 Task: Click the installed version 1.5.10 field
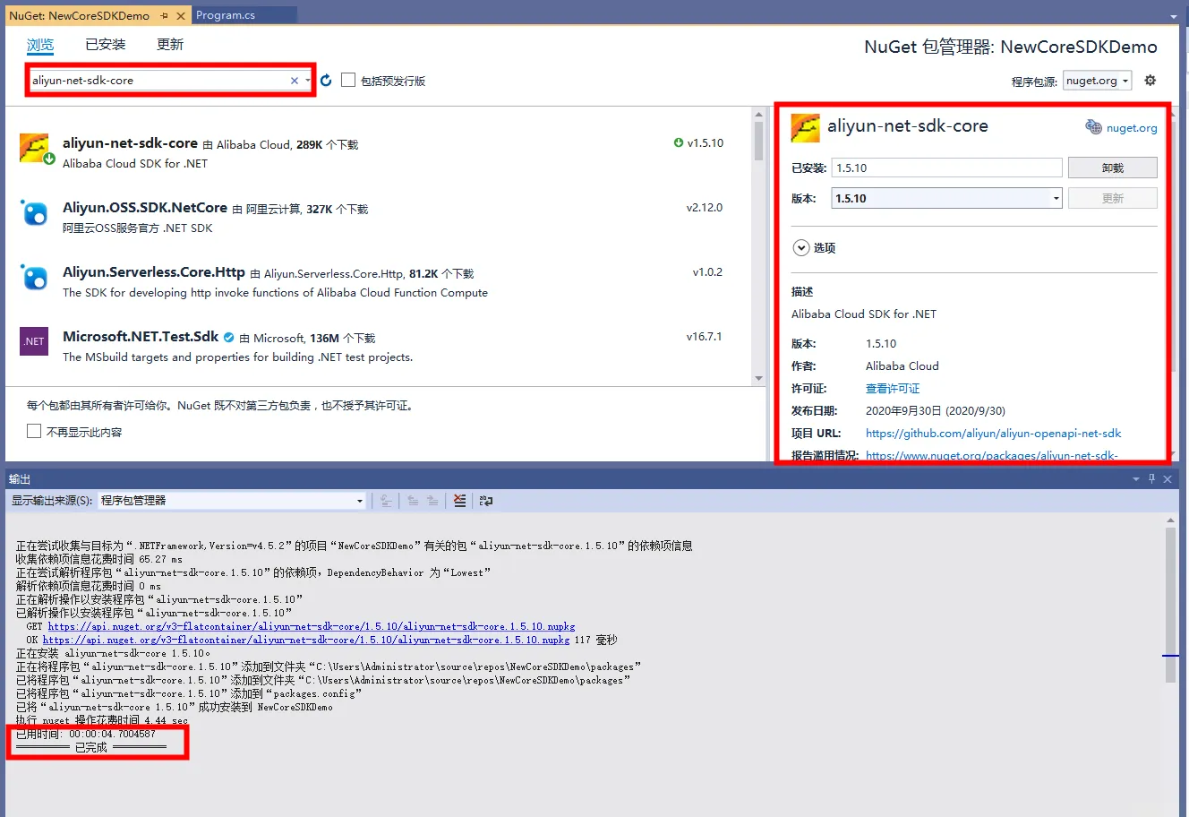(946, 168)
